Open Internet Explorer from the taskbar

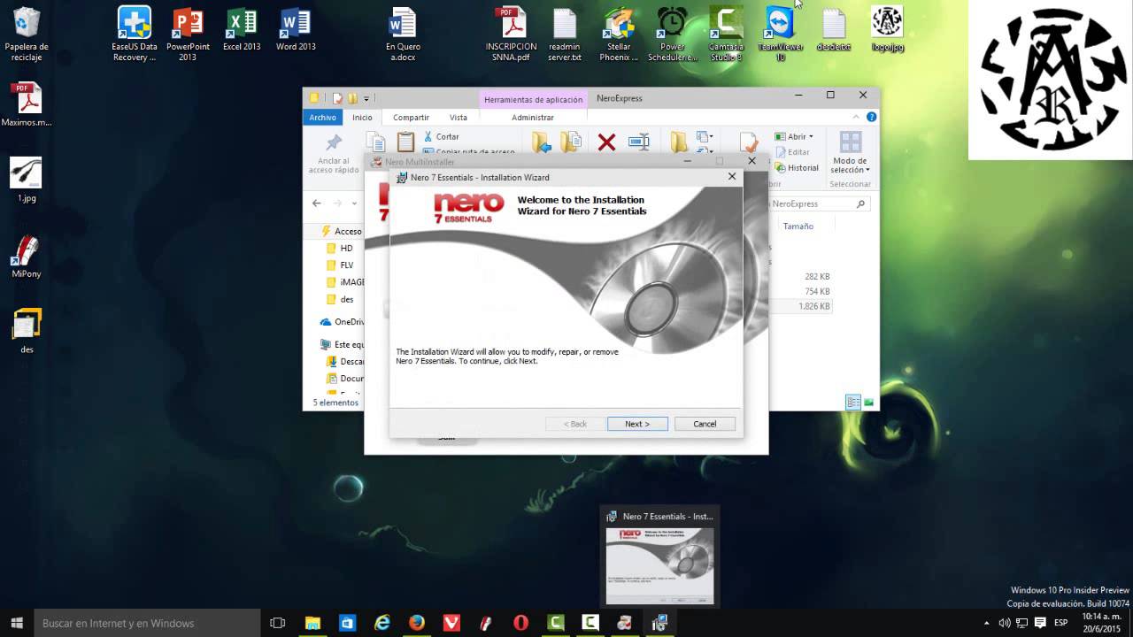tap(382, 623)
